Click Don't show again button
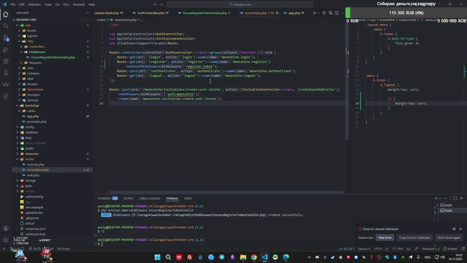Viewport: 467px width, 263px height. click(x=449, y=238)
